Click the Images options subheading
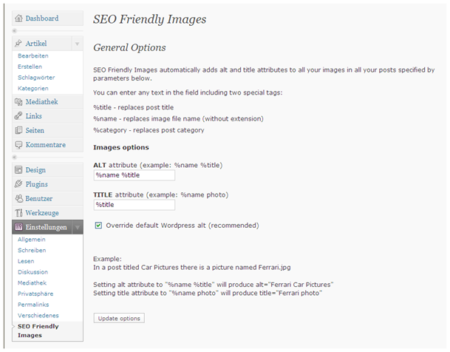450x352 pixels. pos(121,147)
